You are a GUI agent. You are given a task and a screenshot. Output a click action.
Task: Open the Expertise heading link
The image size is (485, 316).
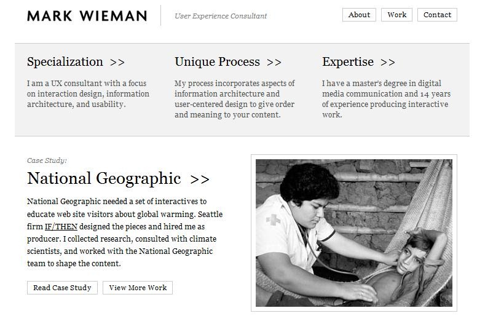348,61
